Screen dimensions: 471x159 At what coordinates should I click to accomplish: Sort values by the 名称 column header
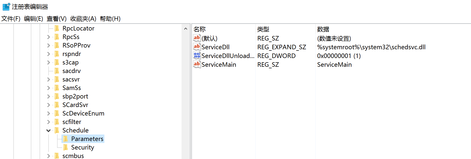click(200, 29)
